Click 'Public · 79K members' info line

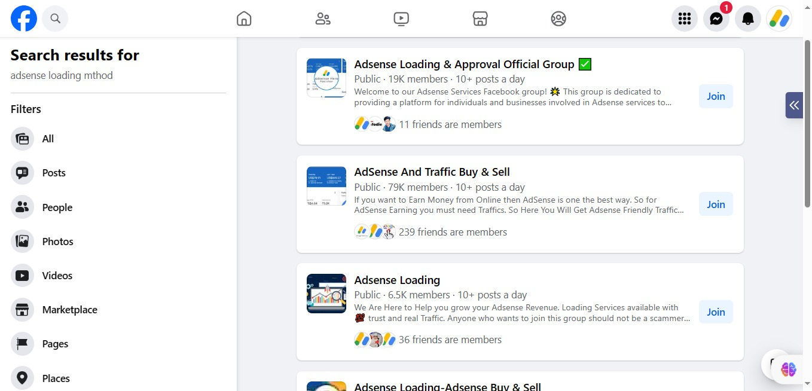(439, 187)
